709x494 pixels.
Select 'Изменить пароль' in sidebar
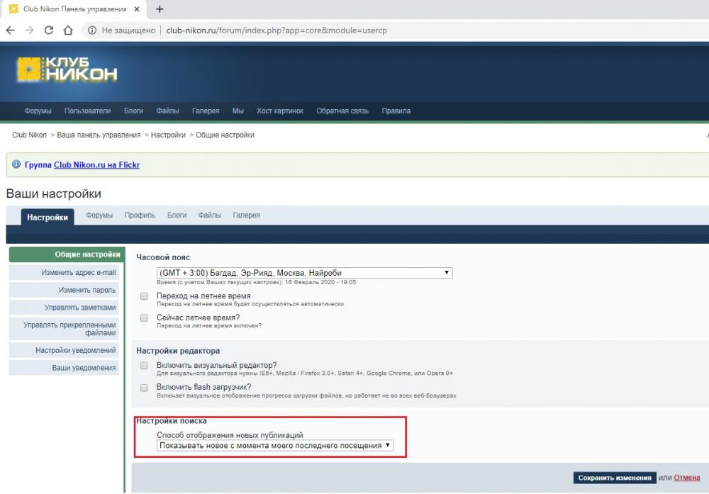click(64, 290)
